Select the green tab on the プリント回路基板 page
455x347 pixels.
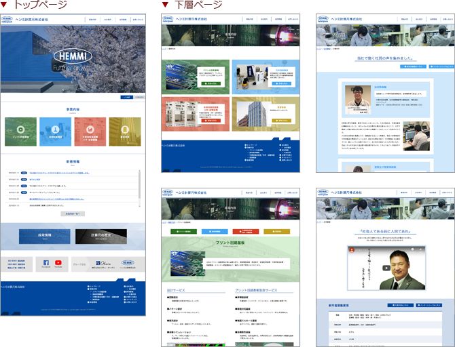pos(183,231)
